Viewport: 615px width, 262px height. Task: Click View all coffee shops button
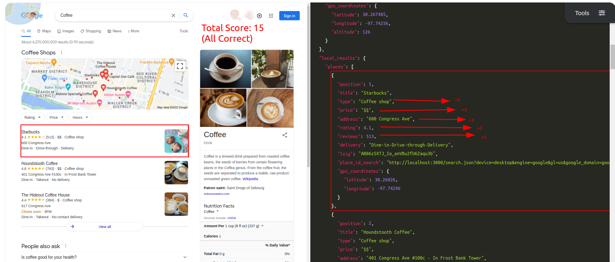click(105, 226)
